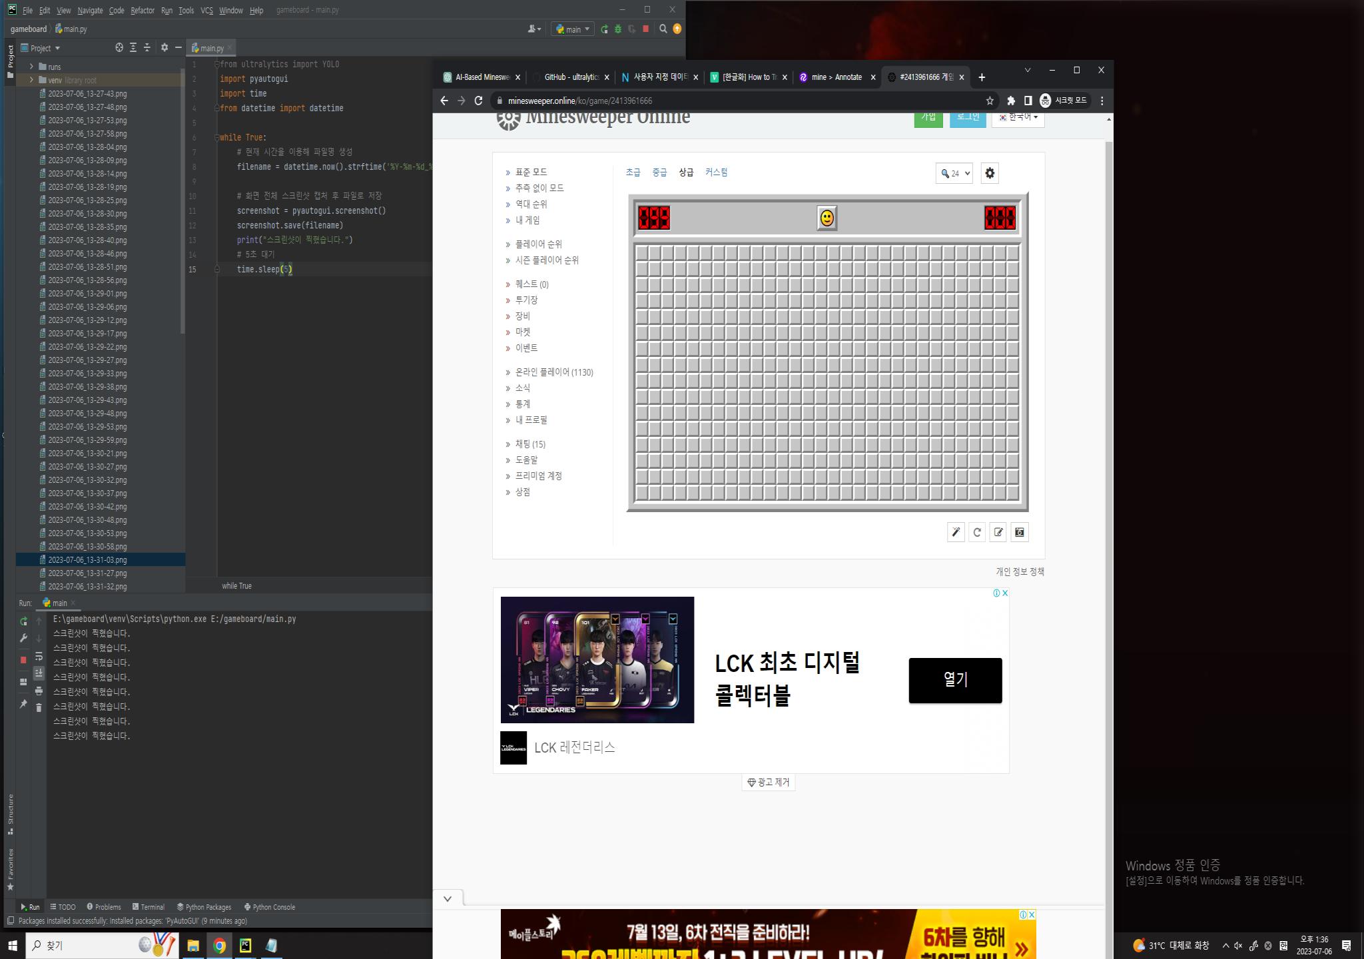Open main run configuration dropdown
The width and height of the screenshot is (1364, 959).
(573, 29)
